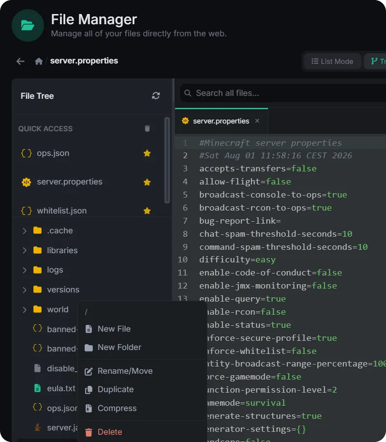Click the Search all files field
386x442 pixels.
click(x=283, y=93)
